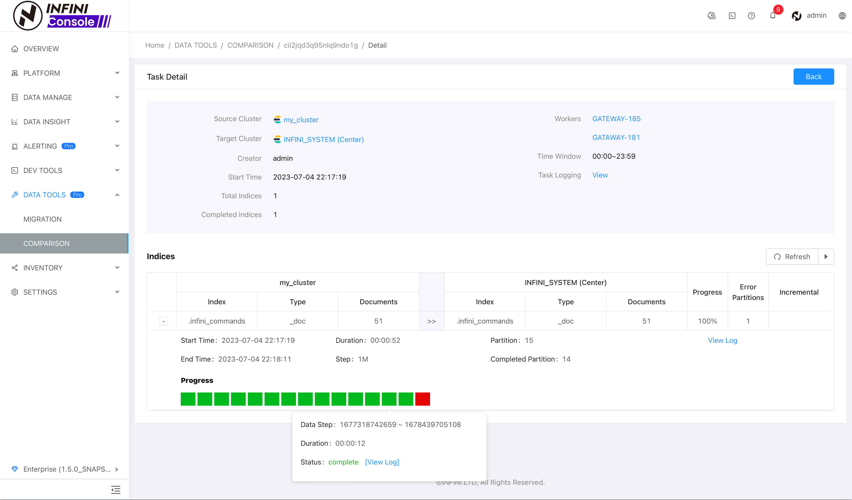
Task: Click the help question mark icon
Action: coord(751,15)
